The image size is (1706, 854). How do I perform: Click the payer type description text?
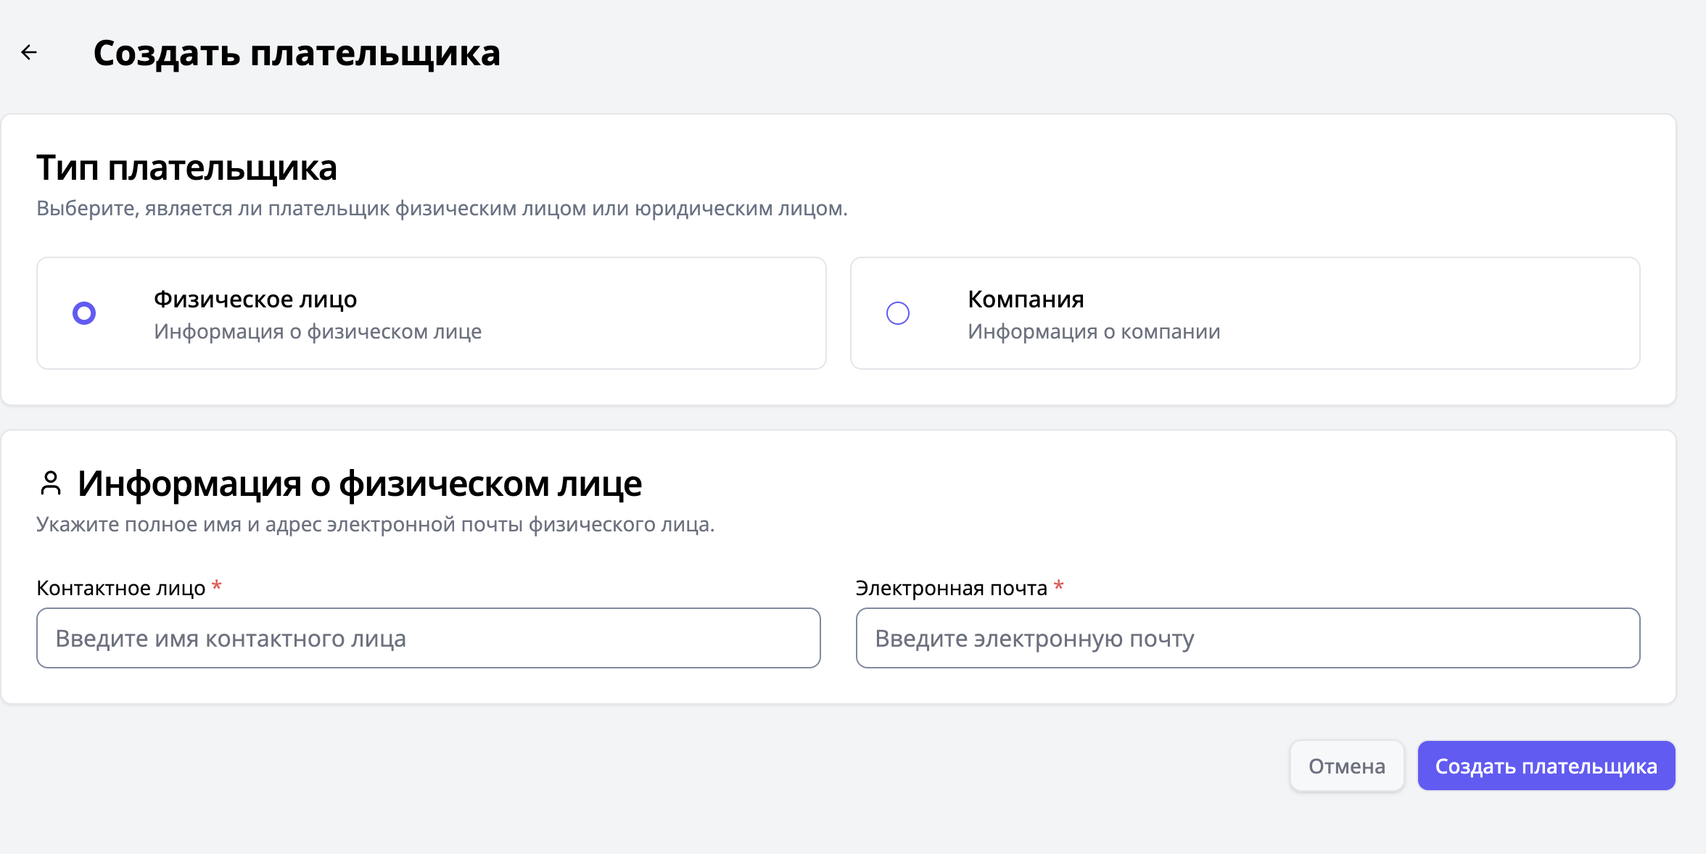(x=442, y=209)
